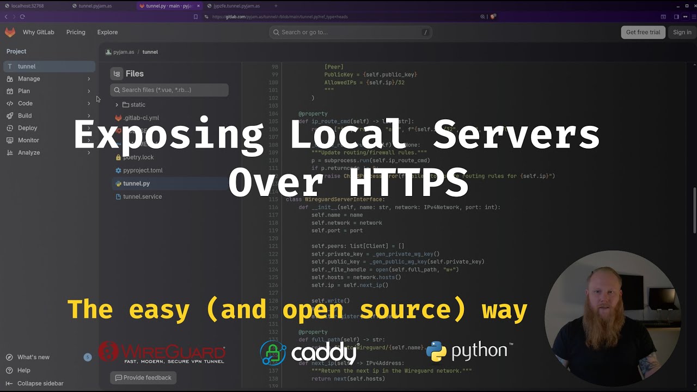Open the Explore menu item
Screen dimensions: 697x392
coord(107,32)
